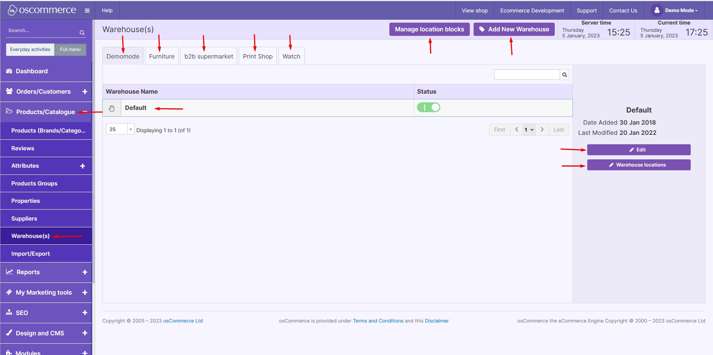Switch to the Demomode tab
The height and width of the screenshot is (355, 713).
tap(123, 56)
